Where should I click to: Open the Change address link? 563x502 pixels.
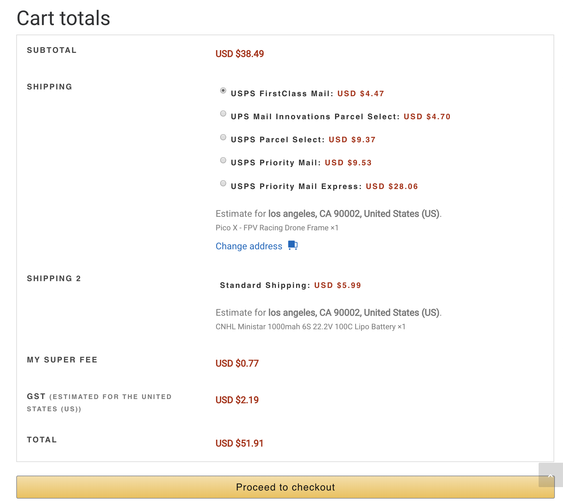[249, 246]
